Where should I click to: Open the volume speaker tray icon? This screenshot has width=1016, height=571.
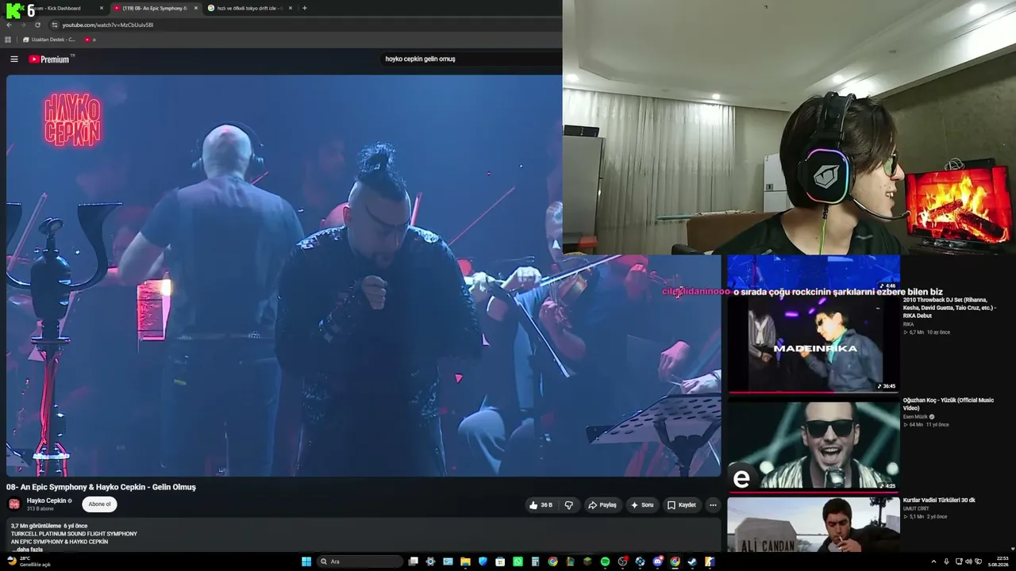970,561
